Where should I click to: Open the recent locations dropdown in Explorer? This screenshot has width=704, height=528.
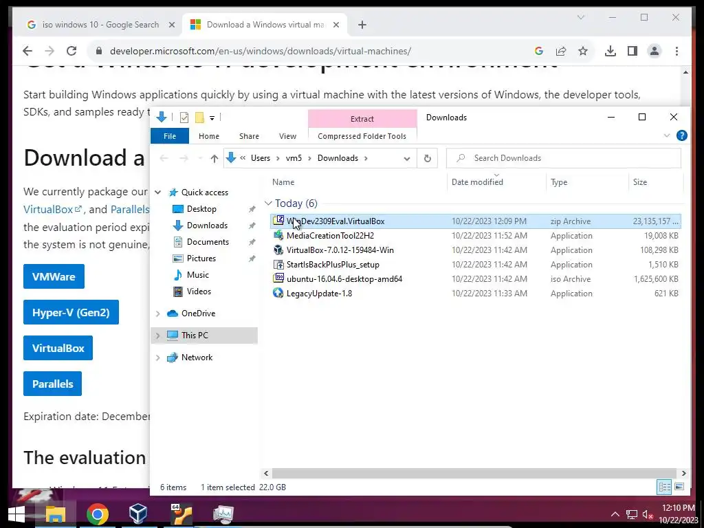200,158
